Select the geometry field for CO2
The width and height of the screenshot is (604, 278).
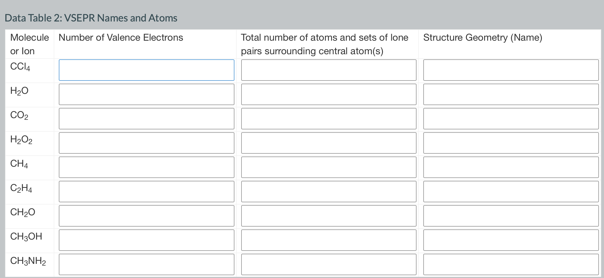click(511, 118)
